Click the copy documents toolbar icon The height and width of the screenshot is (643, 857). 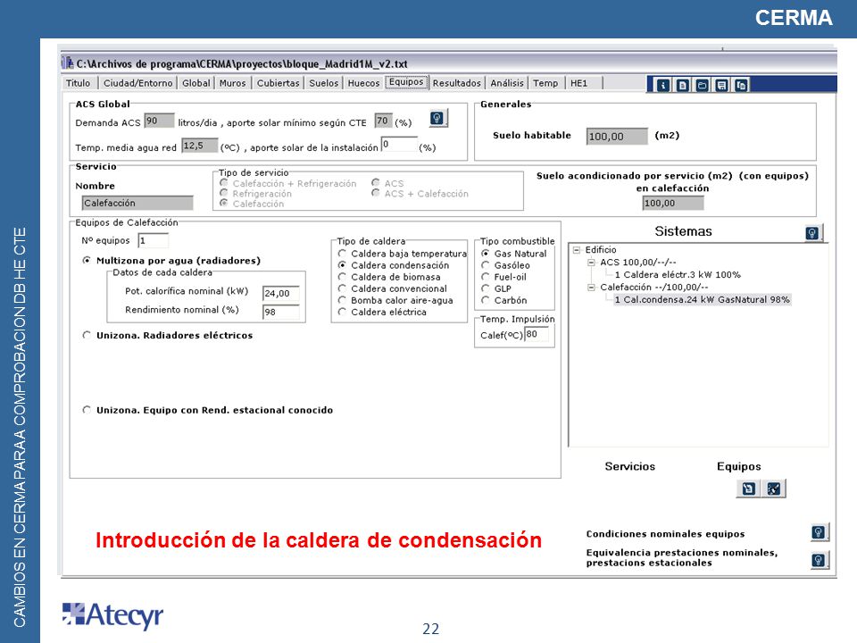pyautogui.click(x=742, y=86)
